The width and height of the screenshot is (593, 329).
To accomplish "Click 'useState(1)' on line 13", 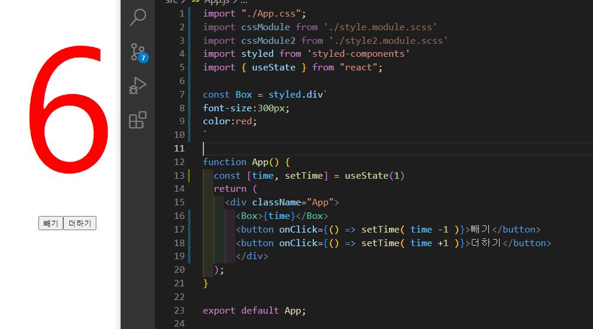I will tap(374, 176).
